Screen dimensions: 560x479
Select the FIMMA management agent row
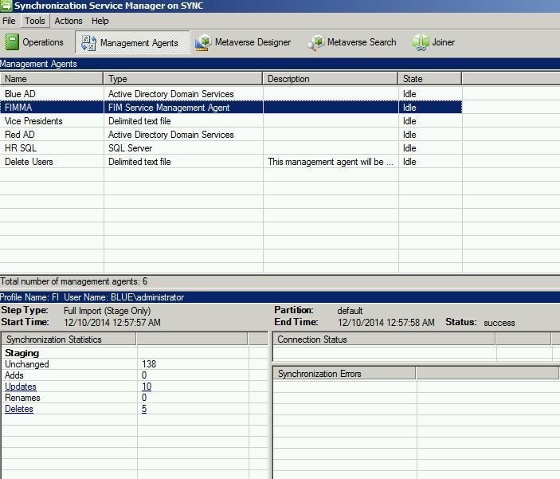tap(231, 108)
